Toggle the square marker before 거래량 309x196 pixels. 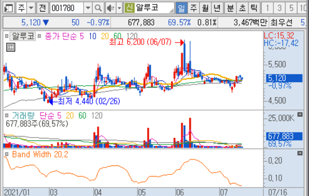7,115
